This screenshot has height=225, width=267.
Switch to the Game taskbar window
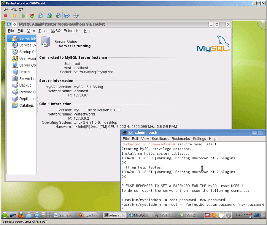(64, 215)
